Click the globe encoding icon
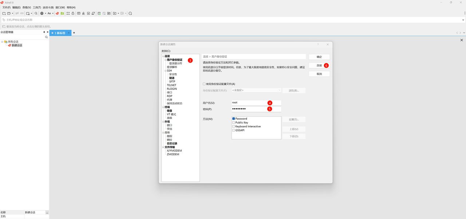Screen dimensions: 466x219 tap(42, 13)
